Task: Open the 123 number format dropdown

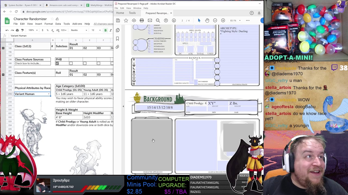Action: point(64,30)
